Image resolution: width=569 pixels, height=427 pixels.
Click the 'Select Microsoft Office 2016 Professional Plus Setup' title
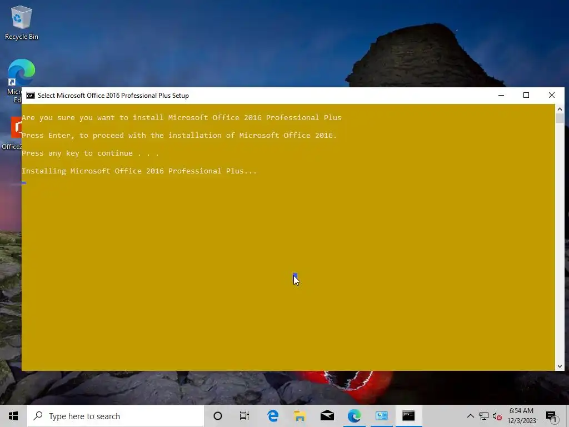[x=113, y=96]
